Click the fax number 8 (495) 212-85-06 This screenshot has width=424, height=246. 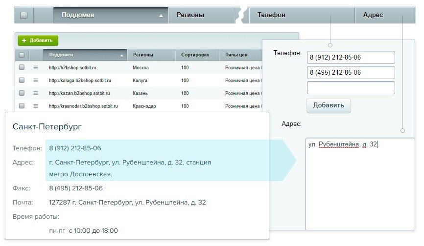point(76,188)
